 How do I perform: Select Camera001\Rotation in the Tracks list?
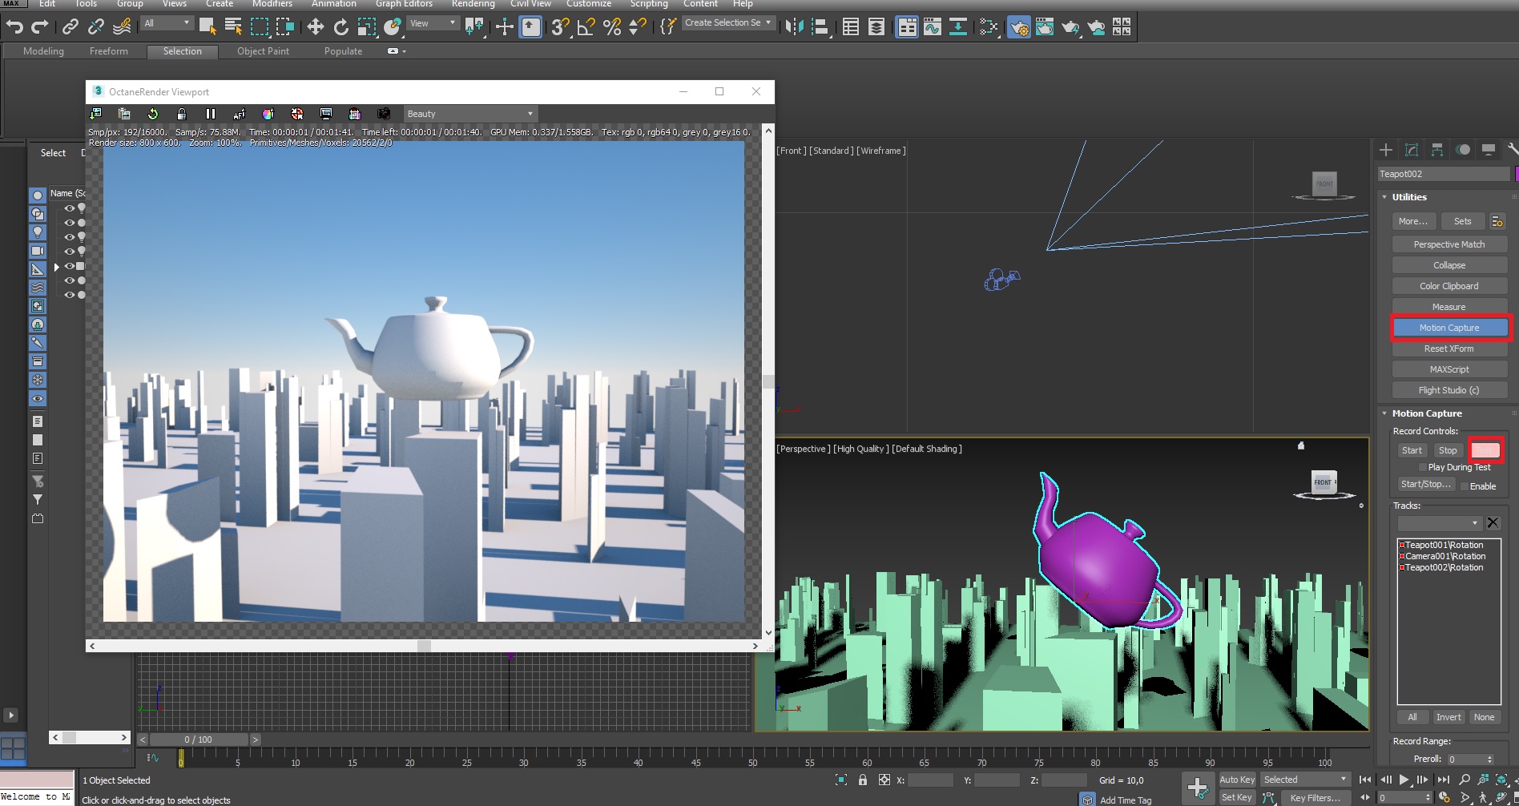click(x=1444, y=556)
